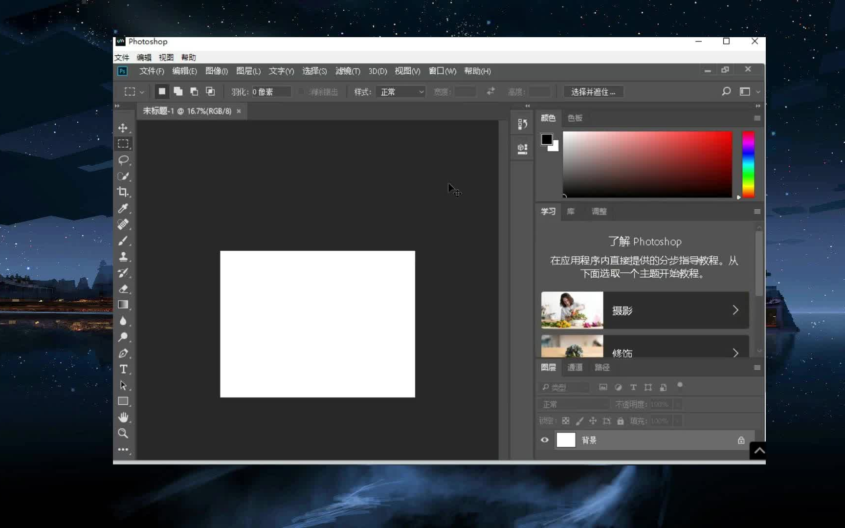Select the Eyedropper tool
This screenshot has width=845, height=528.
(x=123, y=209)
